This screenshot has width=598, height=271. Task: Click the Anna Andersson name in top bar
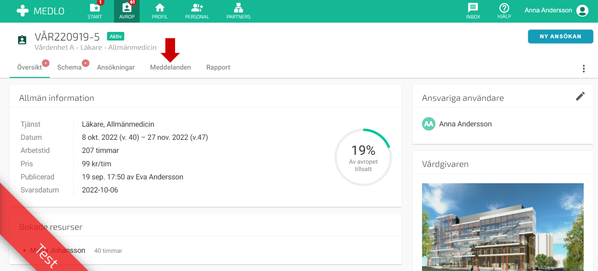click(x=548, y=10)
